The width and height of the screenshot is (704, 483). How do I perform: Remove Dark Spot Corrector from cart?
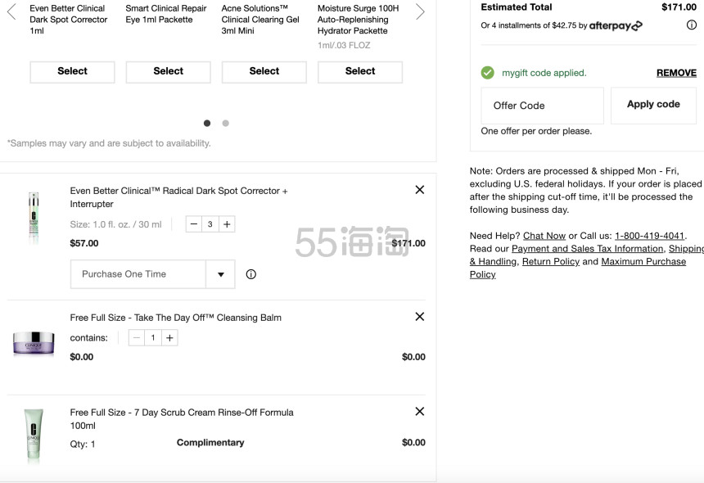[420, 190]
